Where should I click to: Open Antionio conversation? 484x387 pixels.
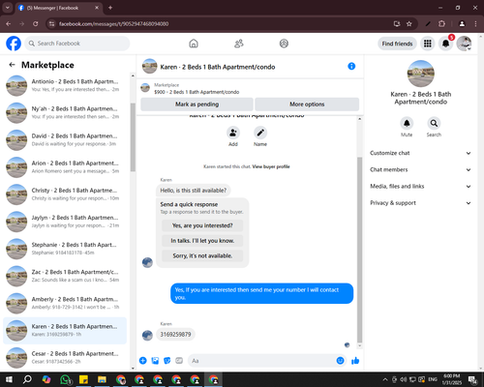click(x=65, y=86)
